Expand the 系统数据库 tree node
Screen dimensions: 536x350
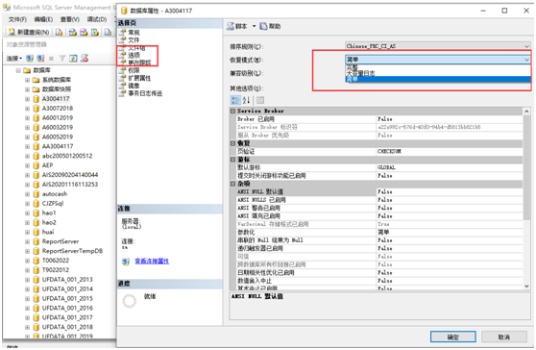pos(27,80)
